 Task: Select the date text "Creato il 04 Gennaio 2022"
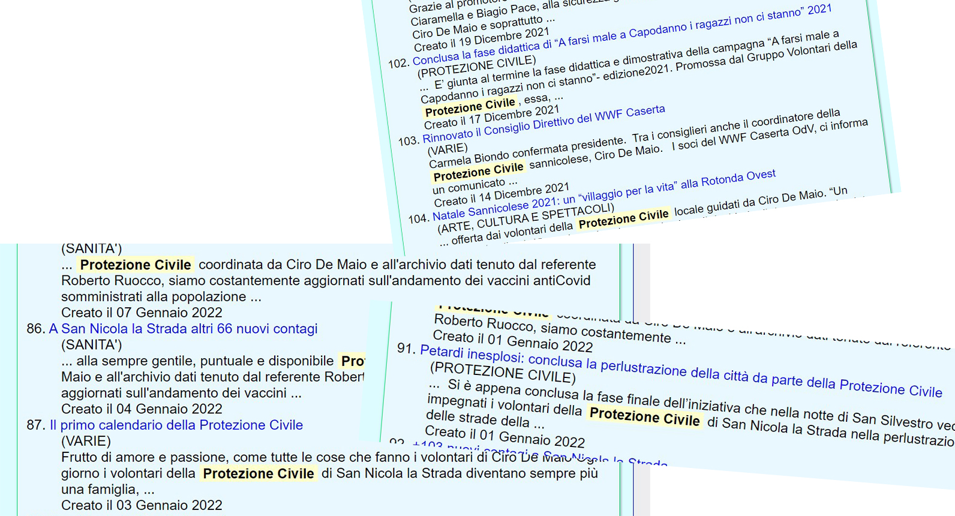pos(142,409)
